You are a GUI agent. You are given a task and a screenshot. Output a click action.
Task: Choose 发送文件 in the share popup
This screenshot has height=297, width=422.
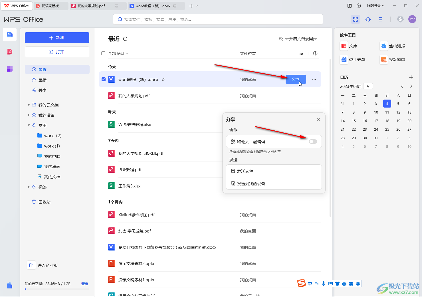point(274,171)
